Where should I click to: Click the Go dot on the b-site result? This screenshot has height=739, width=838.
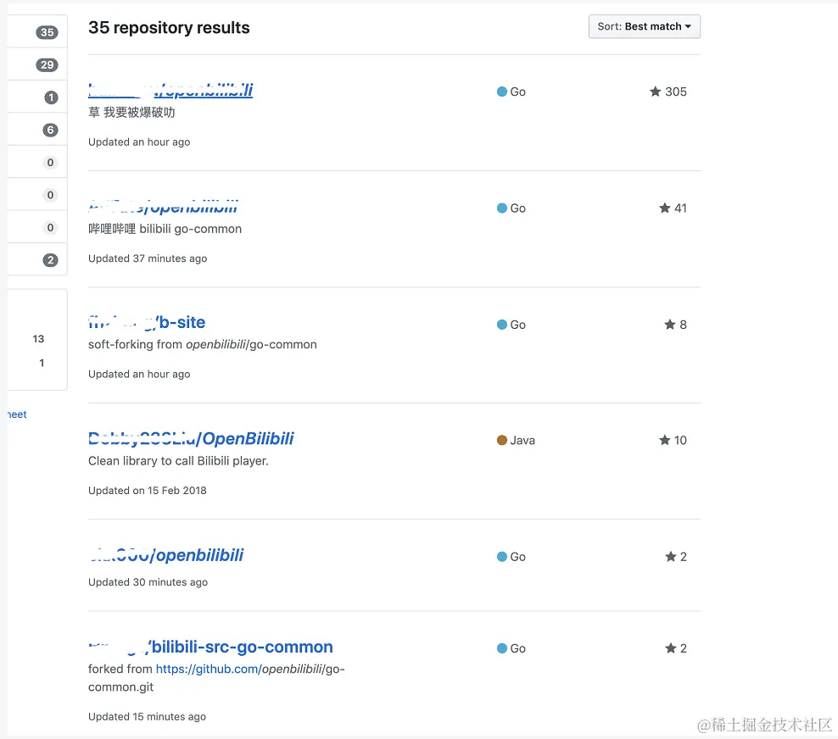tap(500, 324)
